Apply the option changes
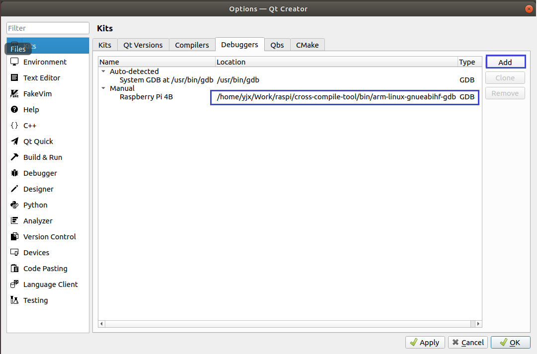Viewport: 537px width, 354px height. point(425,343)
